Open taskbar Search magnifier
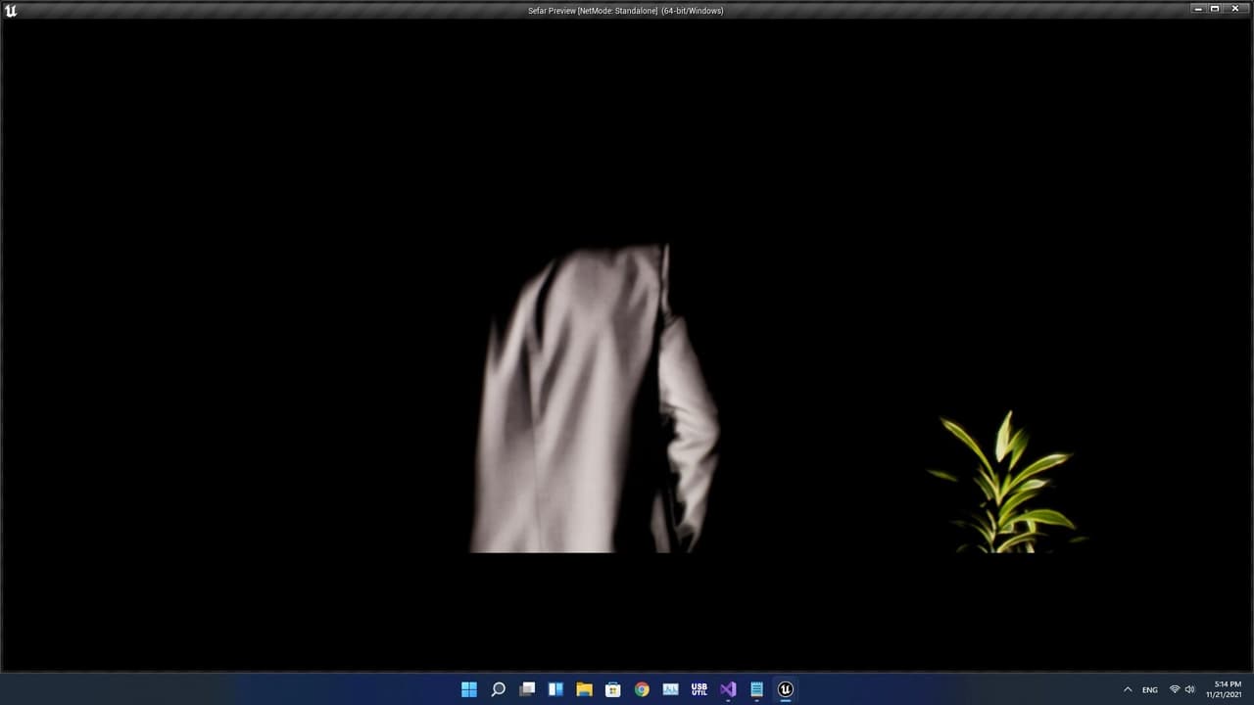1254x705 pixels. tap(498, 689)
